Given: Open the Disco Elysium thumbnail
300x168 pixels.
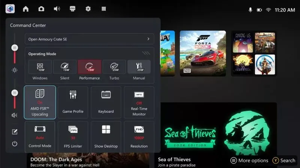Looking at the screenshot, I should 265,43.
